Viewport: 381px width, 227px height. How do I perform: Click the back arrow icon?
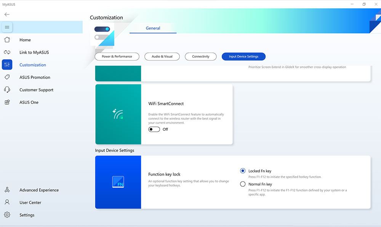pos(7,14)
